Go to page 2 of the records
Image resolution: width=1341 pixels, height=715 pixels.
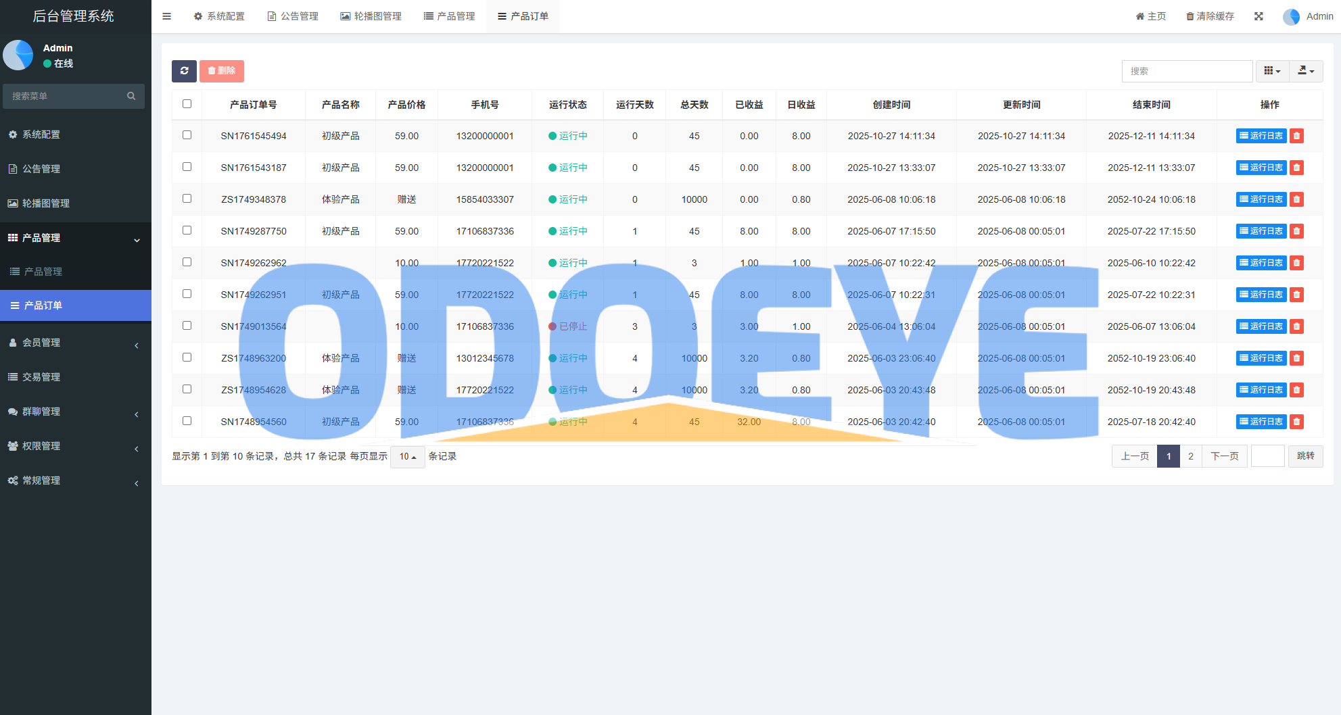[x=1191, y=456]
